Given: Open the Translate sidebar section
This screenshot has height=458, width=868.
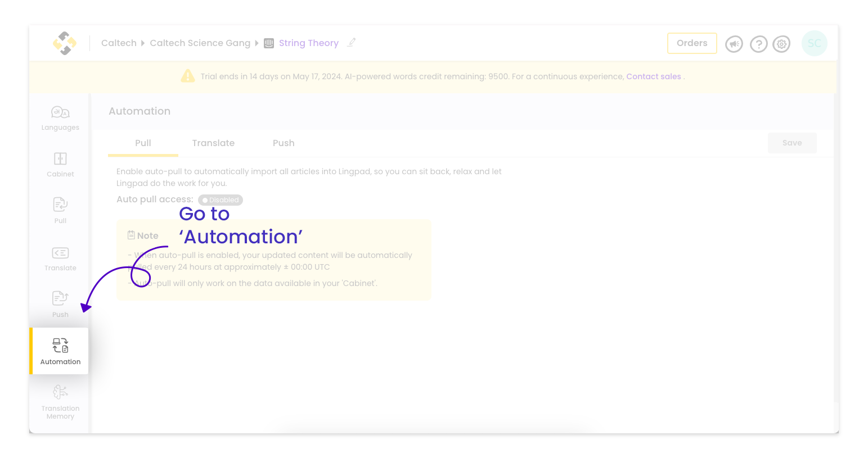Looking at the screenshot, I should pyautogui.click(x=60, y=259).
